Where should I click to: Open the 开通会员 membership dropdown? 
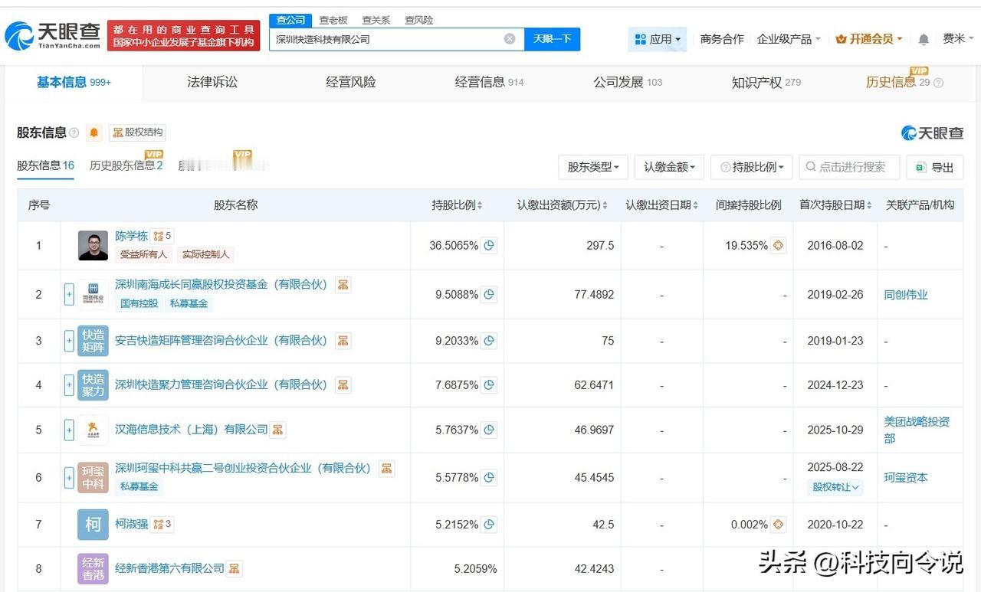pyautogui.click(x=869, y=39)
